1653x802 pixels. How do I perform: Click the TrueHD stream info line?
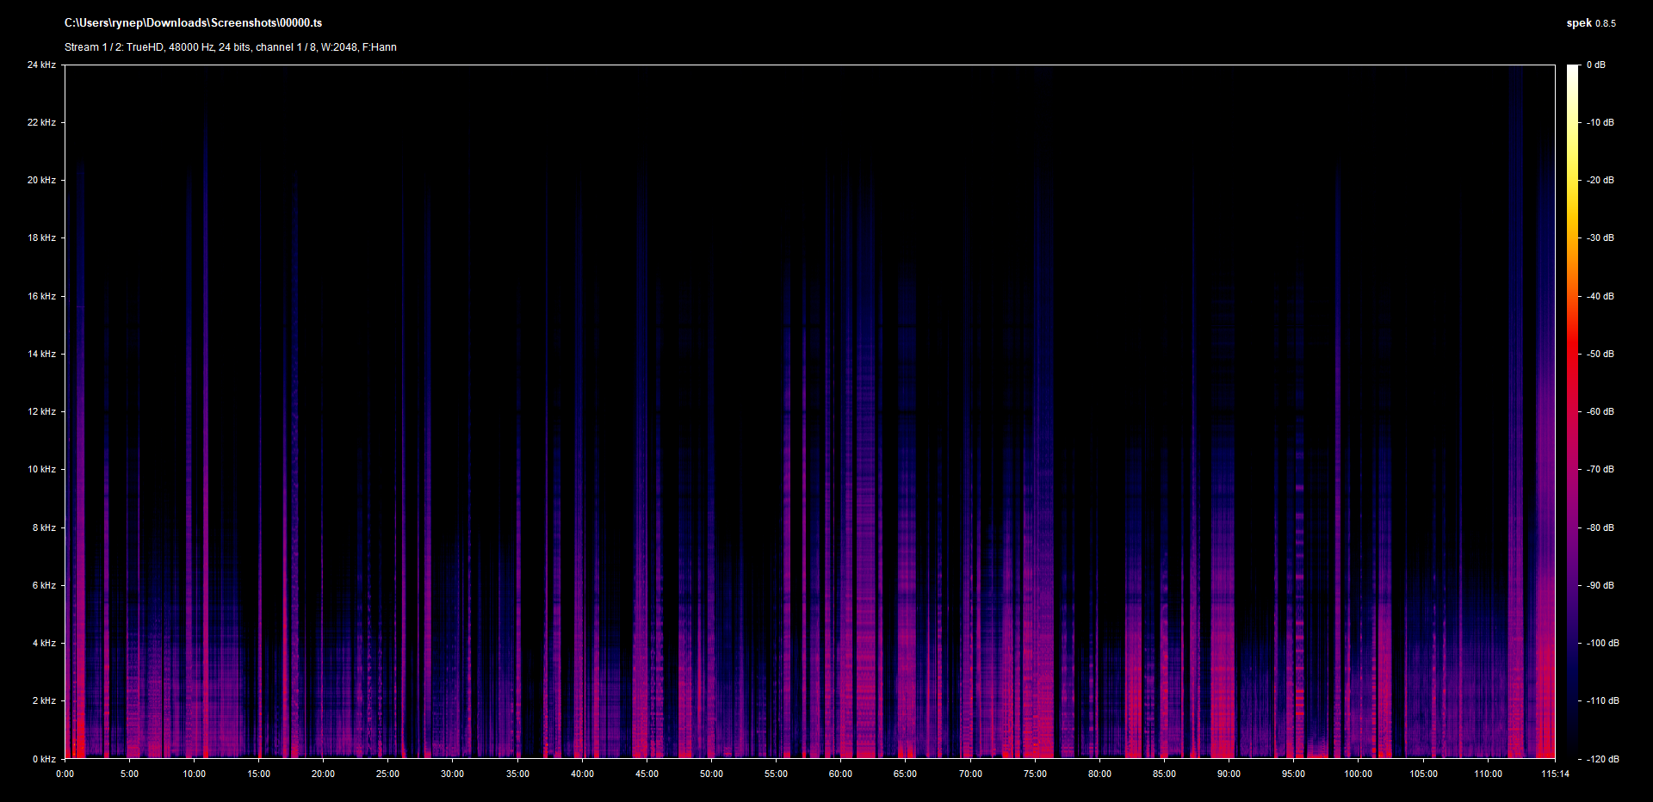coord(230,47)
